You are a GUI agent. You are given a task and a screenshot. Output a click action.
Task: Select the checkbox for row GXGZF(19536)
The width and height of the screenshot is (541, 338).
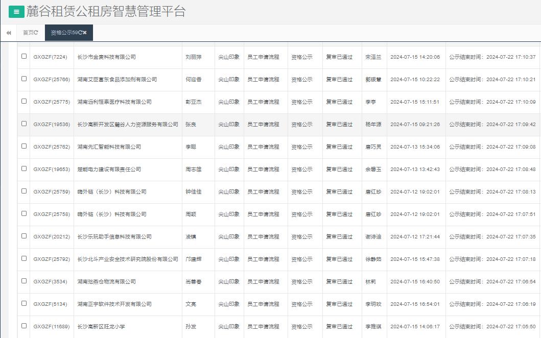click(x=24, y=124)
